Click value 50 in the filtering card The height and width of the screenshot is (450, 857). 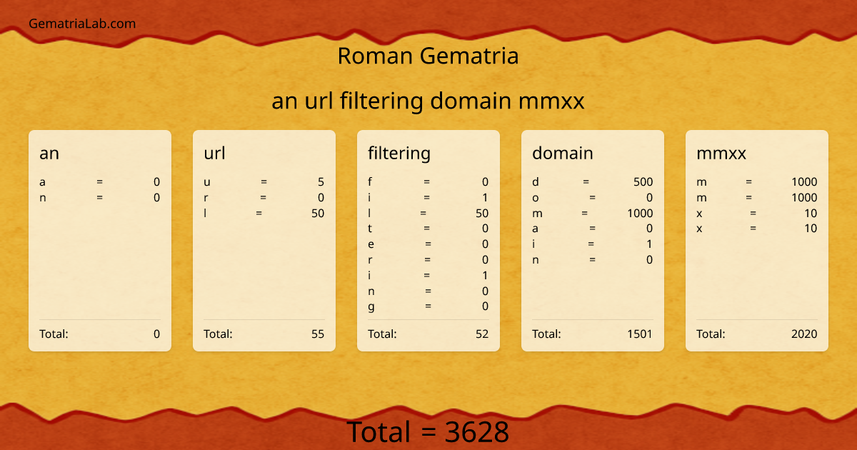[x=482, y=213]
